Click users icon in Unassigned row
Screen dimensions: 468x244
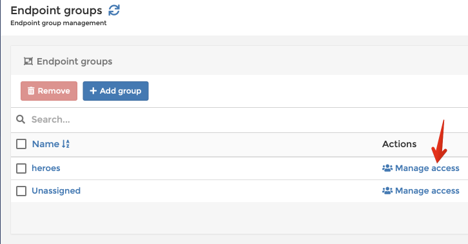[387, 191]
